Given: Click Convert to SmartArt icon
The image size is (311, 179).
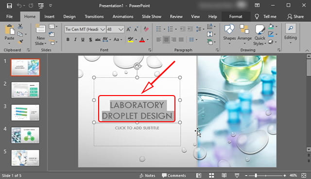Looking at the screenshot, I should (209, 42).
